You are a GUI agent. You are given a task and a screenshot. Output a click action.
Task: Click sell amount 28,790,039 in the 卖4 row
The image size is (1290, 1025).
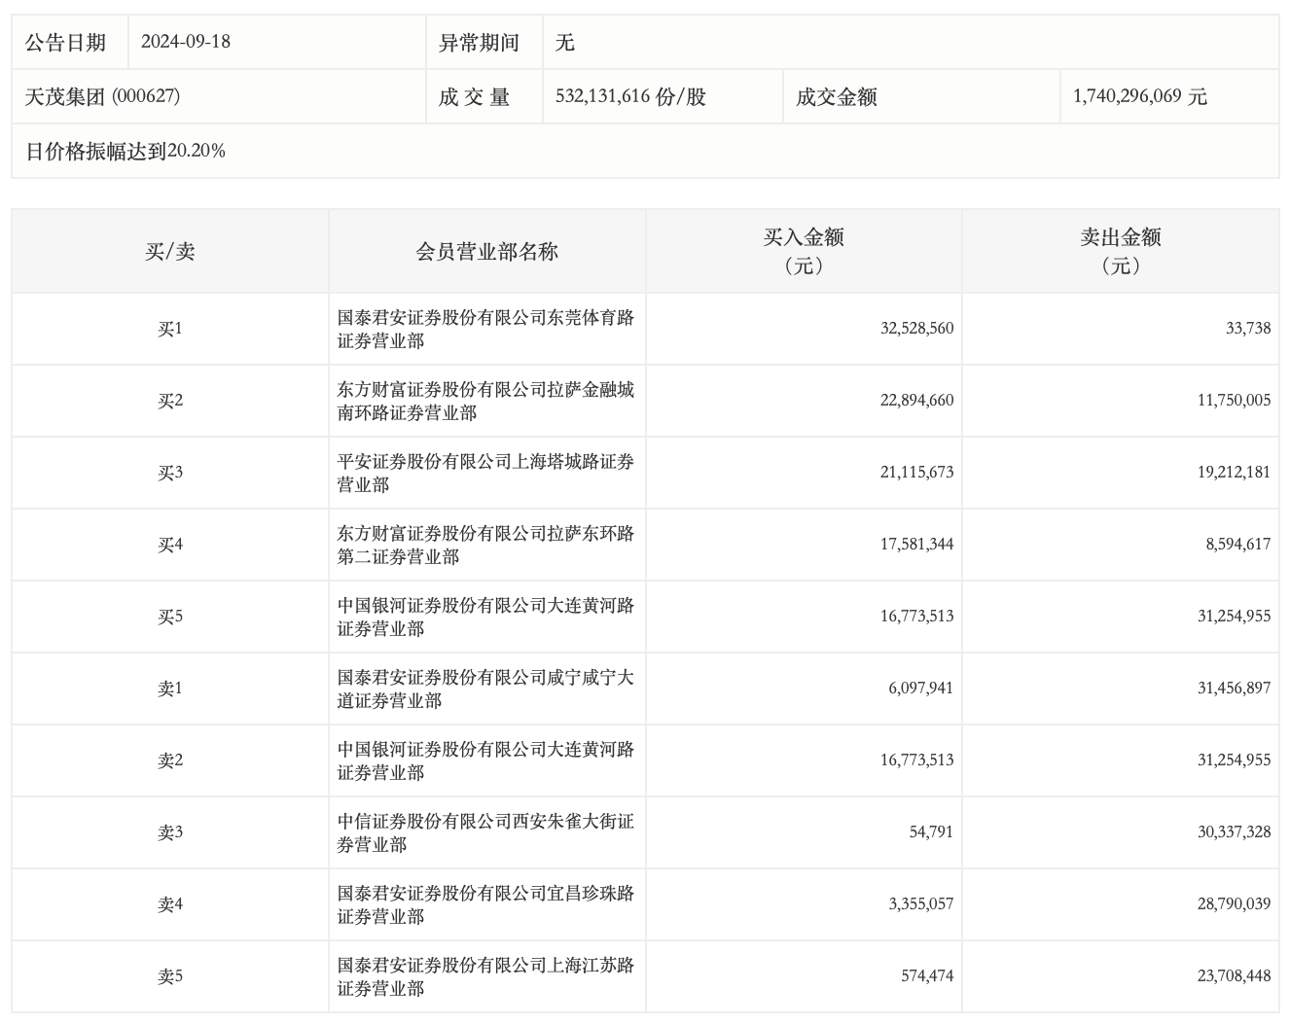(1234, 904)
